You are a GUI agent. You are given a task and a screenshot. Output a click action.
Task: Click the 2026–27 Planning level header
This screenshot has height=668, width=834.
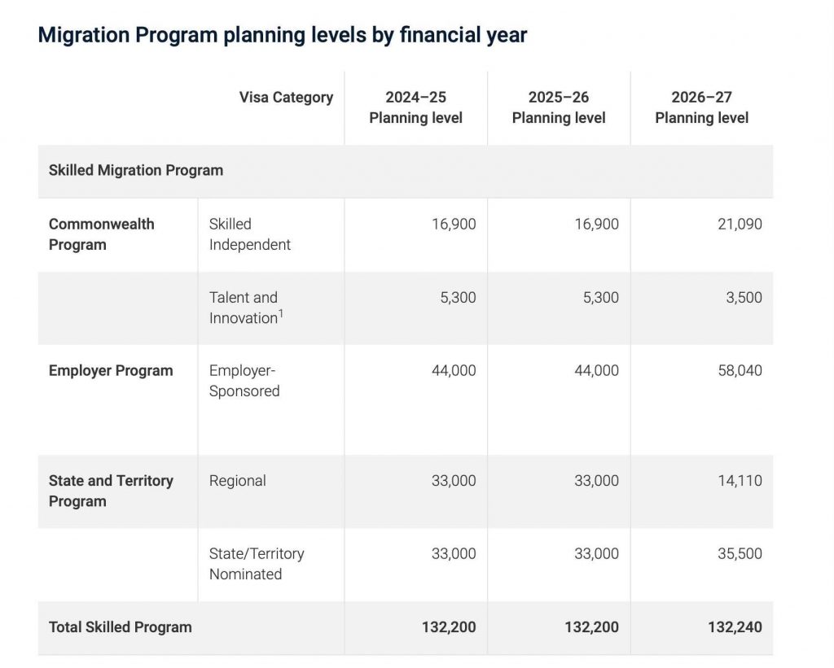point(701,107)
